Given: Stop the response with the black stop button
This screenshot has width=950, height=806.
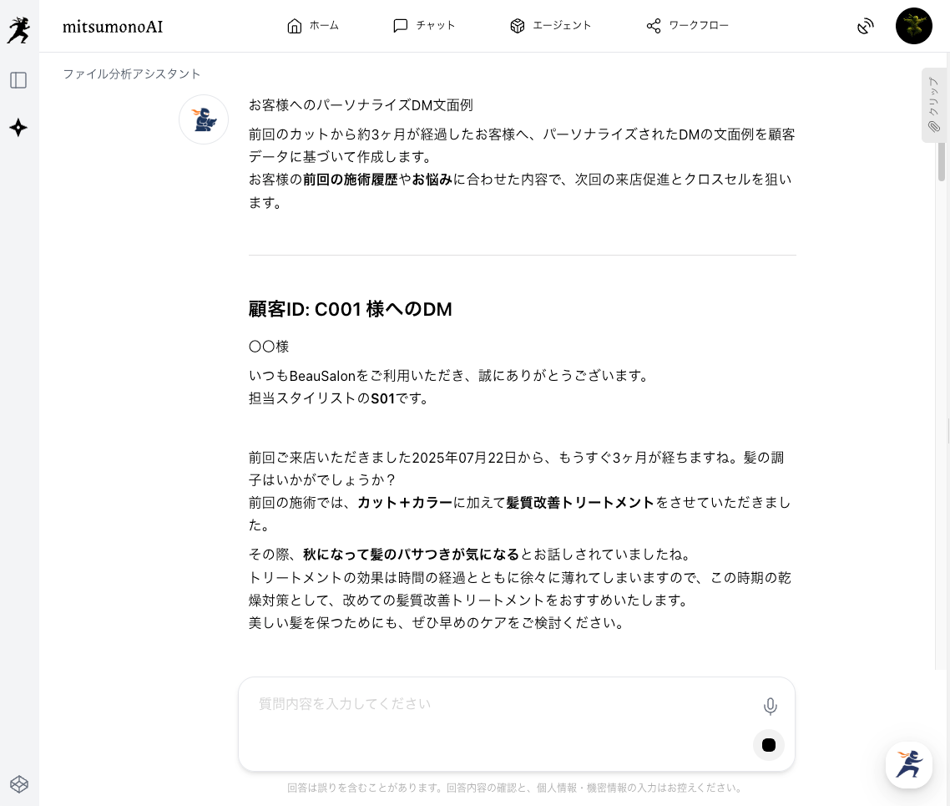Looking at the screenshot, I should coord(769,745).
